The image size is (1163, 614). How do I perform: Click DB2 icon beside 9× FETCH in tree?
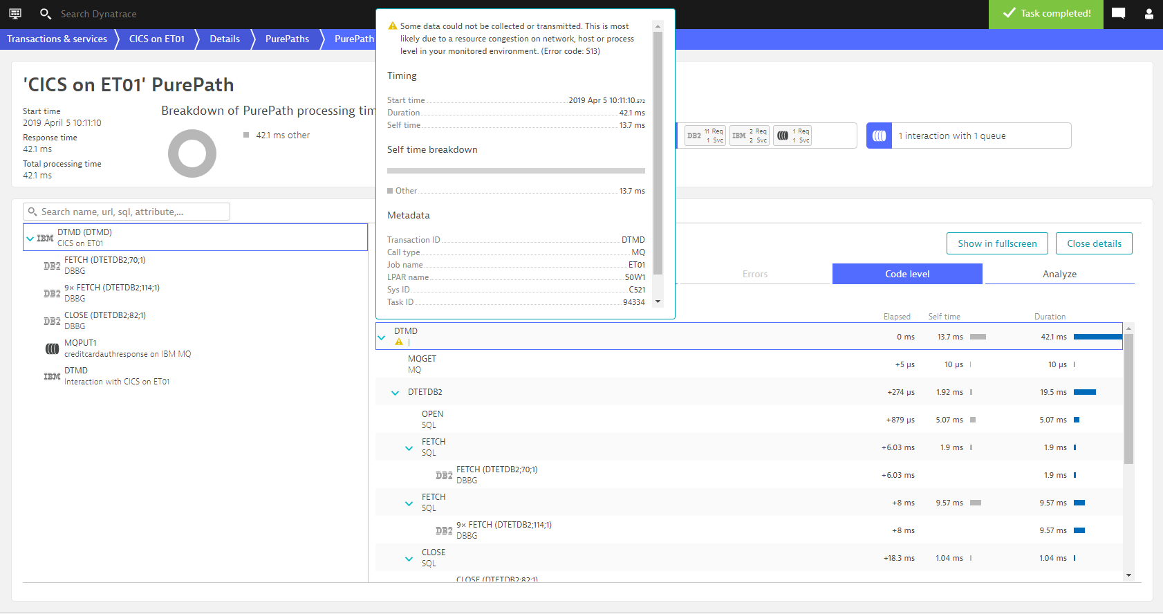[52, 293]
